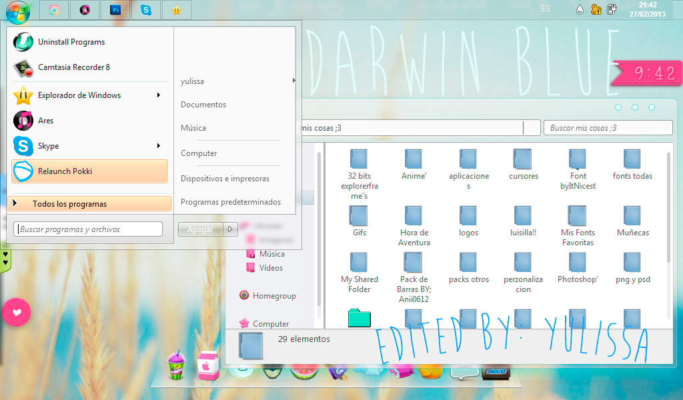The height and width of the screenshot is (400, 683).
Task: Select the Gifs folder
Action: pos(360,221)
